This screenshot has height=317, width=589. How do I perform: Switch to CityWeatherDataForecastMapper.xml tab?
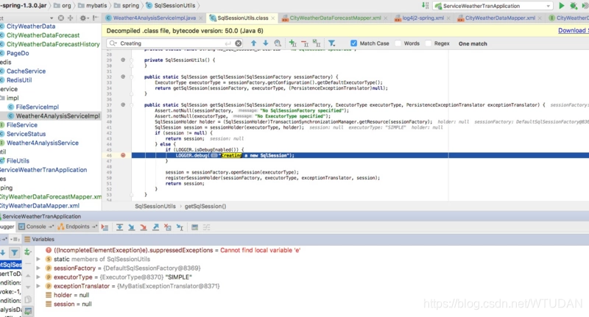pos(335,18)
